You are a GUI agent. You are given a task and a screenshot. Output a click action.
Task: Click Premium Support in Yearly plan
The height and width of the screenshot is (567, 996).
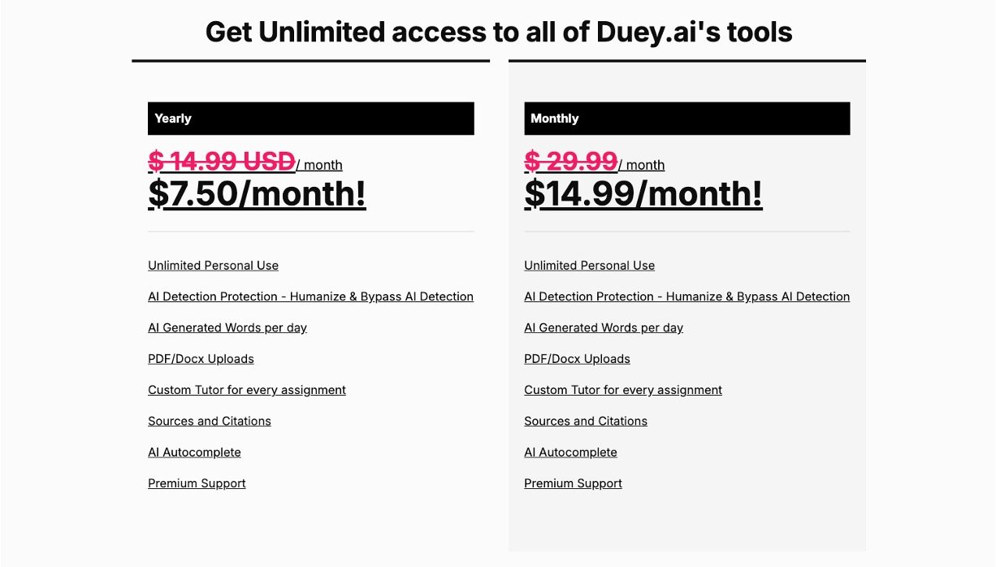[x=197, y=483]
